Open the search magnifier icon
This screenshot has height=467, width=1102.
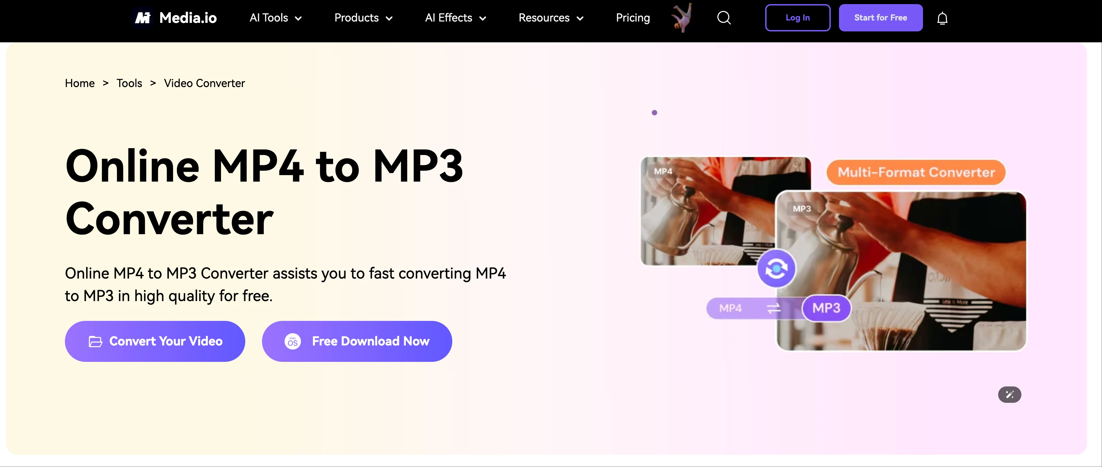724,18
